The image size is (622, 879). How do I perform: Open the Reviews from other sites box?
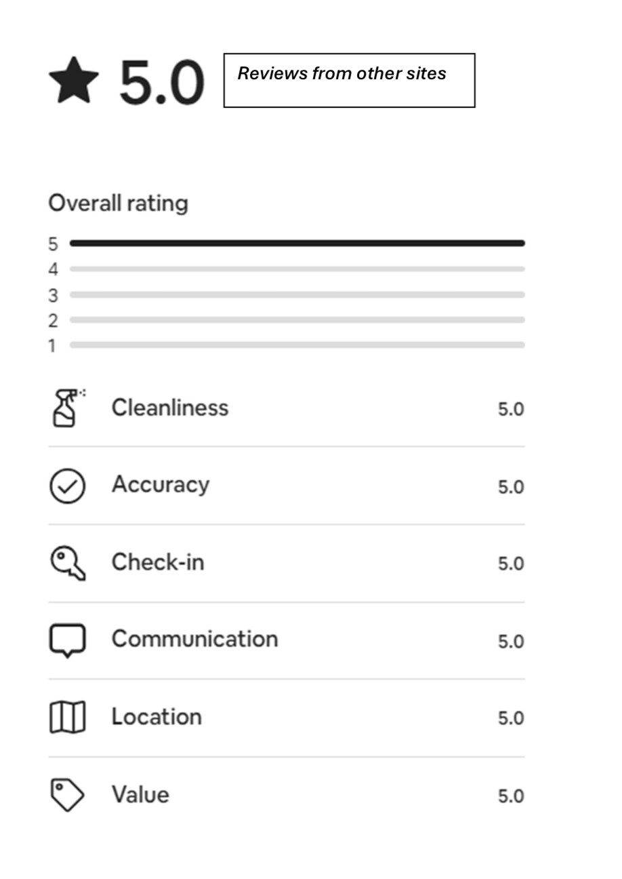click(349, 81)
